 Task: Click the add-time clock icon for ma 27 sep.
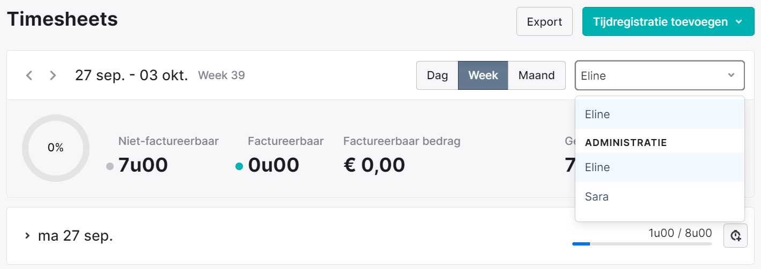click(735, 235)
